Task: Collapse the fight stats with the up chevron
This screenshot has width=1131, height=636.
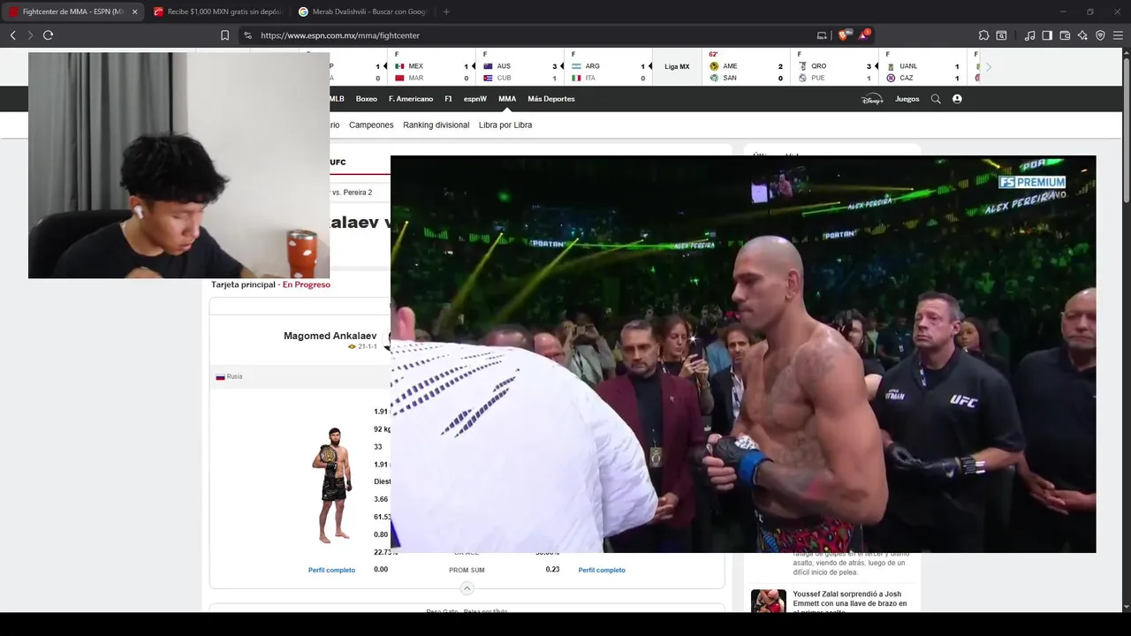Action: (467, 588)
